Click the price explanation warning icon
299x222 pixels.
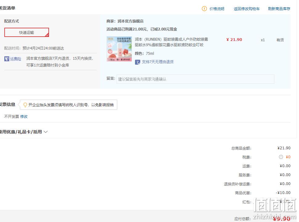[x=204, y=9]
